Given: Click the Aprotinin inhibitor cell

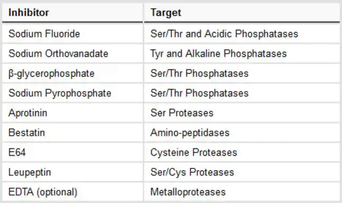Looking at the screenshot, I should (x=73, y=113).
